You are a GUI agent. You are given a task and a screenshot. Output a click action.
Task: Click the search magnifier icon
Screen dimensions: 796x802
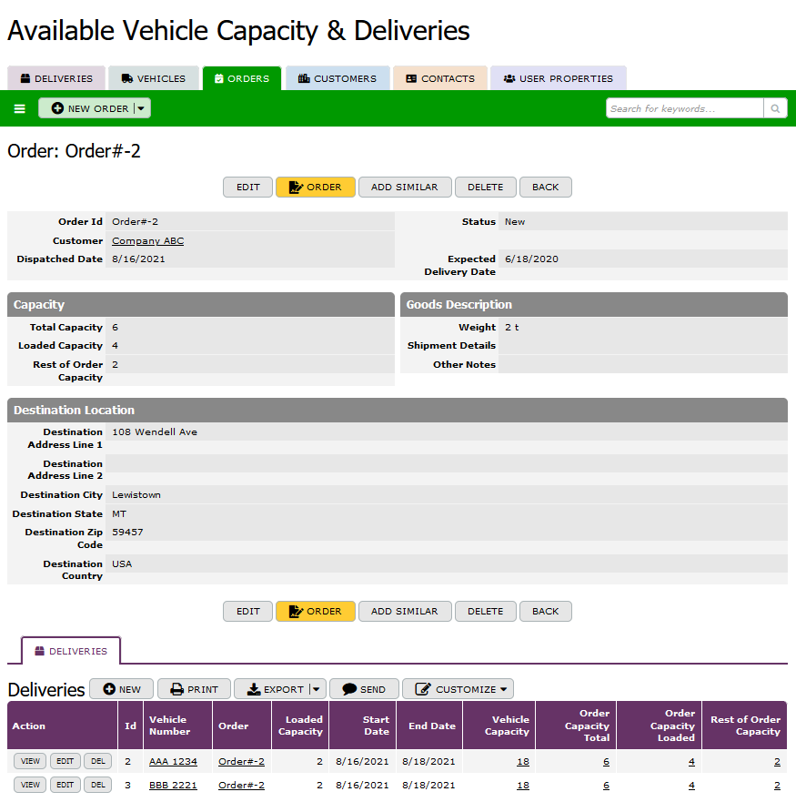(x=775, y=108)
